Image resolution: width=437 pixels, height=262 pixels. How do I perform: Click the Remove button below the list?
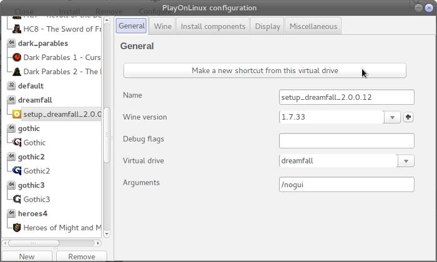click(x=81, y=256)
